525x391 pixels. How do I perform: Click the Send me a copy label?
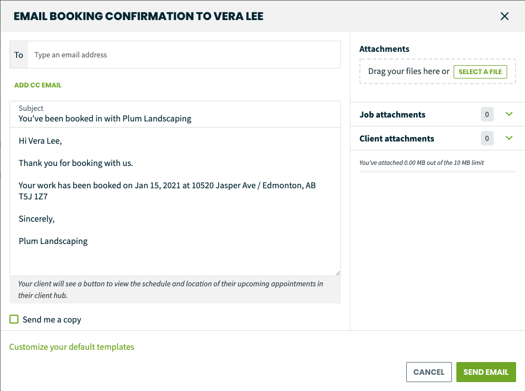52,320
